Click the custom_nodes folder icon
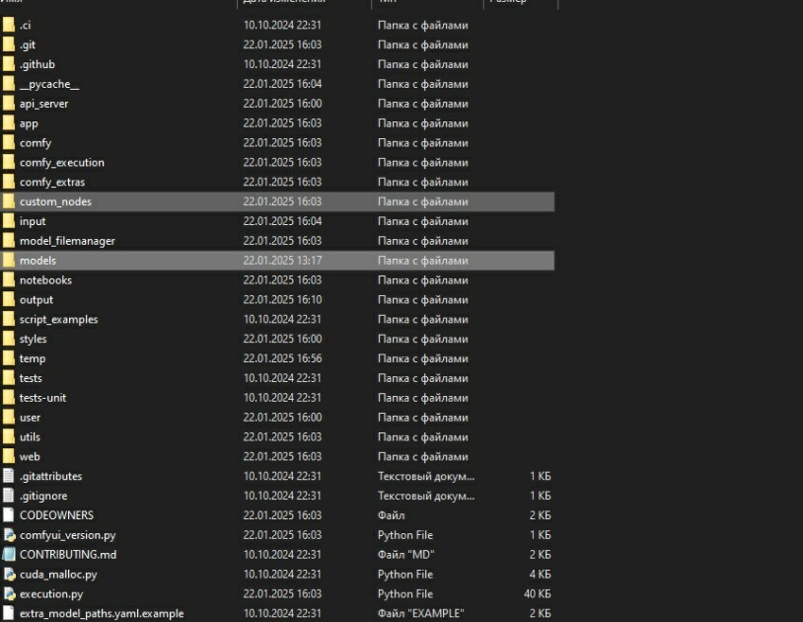This screenshot has height=622, width=803. coord(8,201)
